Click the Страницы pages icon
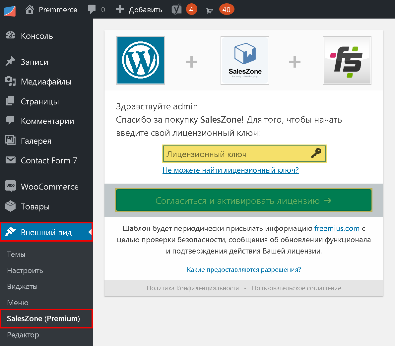Screen dimensions: 395x346 10,101
